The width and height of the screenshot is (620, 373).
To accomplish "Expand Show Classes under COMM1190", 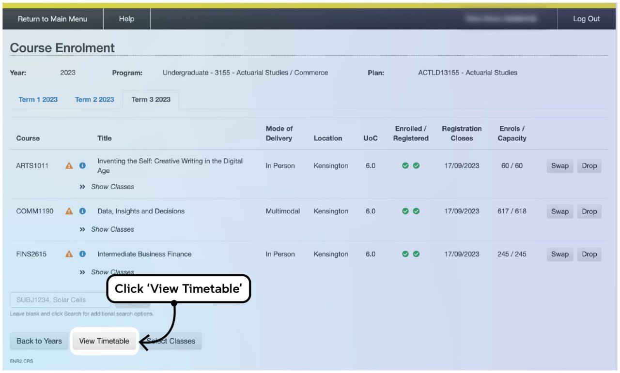I will (x=112, y=229).
